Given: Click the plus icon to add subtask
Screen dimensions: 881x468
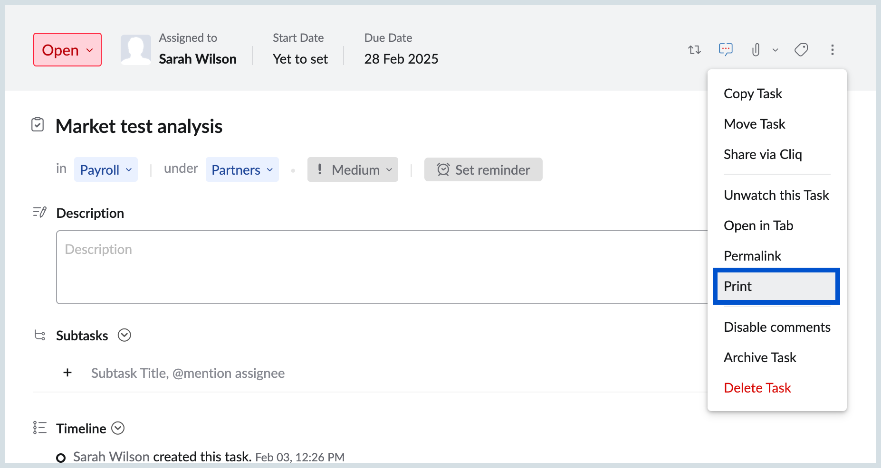Looking at the screenshot, I should pyautogui.click(x=67, y=373).
